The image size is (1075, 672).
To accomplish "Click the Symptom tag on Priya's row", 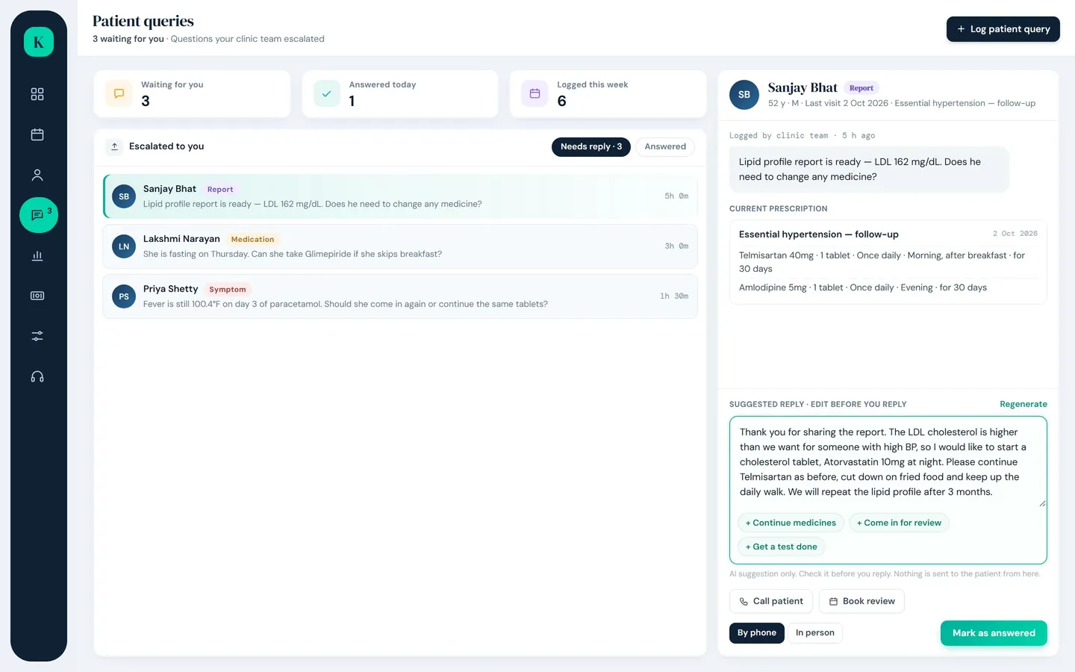I will tap(227, 290).
